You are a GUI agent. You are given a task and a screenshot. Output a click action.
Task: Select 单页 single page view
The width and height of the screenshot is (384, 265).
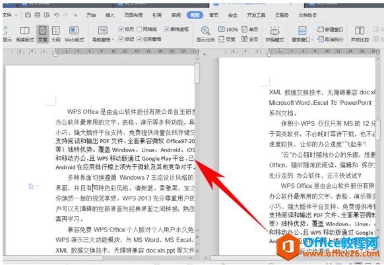(x=250, y=30)
